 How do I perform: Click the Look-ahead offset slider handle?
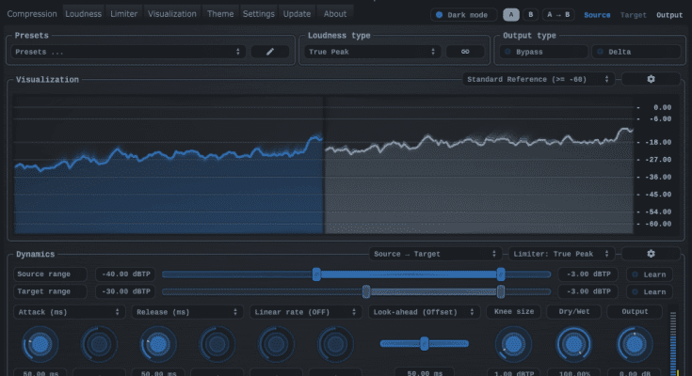[425, 343]
